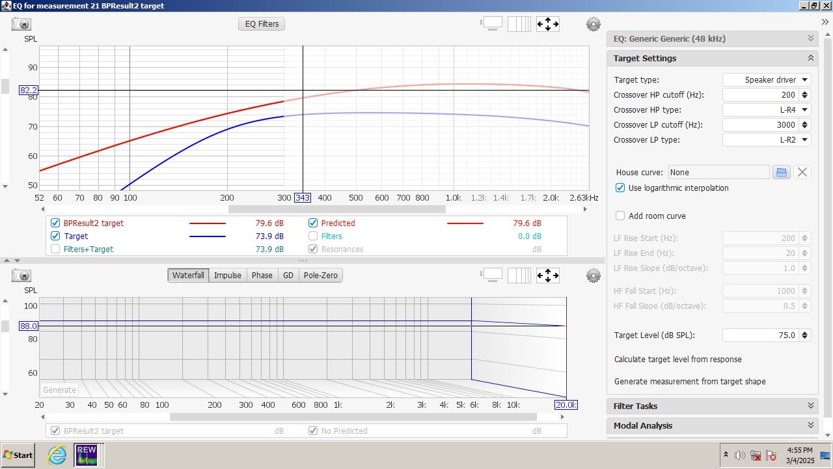
Task: Select the Waterfall tab
Action: point(188,276)
